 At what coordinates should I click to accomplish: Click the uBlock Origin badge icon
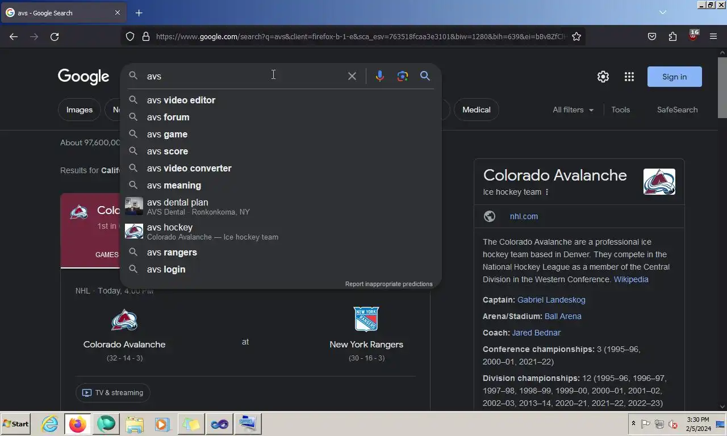(693, 35)
